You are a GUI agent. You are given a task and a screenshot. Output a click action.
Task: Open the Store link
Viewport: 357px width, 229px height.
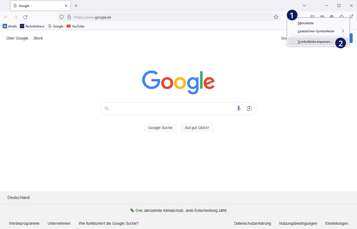pos(38,38)
